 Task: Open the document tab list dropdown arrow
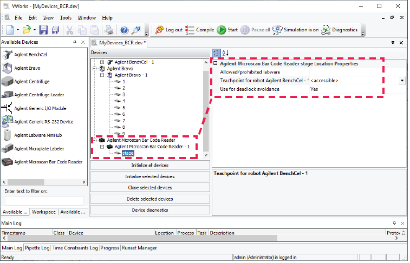pos(393,43)
